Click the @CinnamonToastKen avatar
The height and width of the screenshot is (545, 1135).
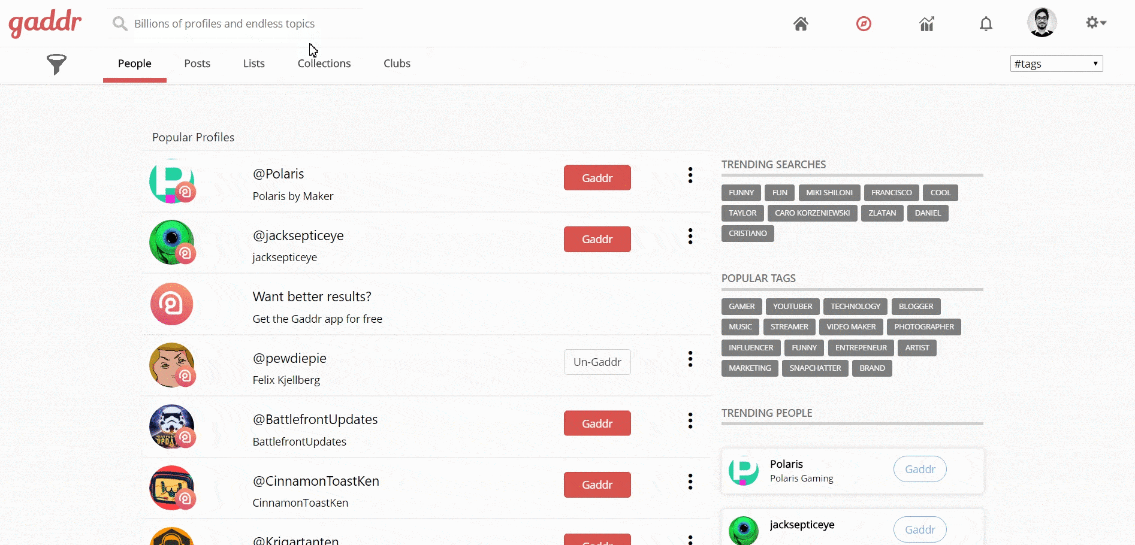click(x=172, y=488)
